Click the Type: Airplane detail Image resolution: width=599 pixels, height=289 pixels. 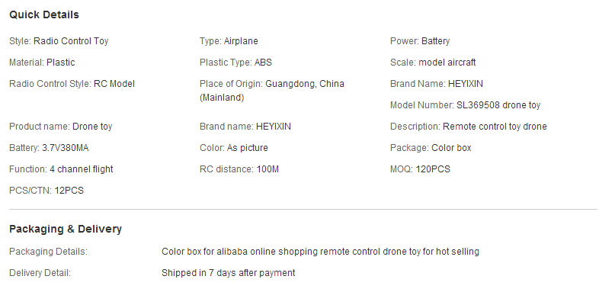(x=229, y=41)
